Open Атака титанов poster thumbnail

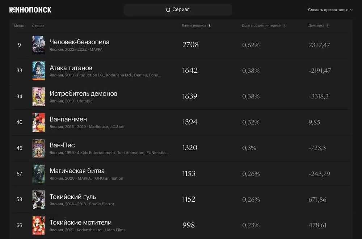[x=39, y=71]
